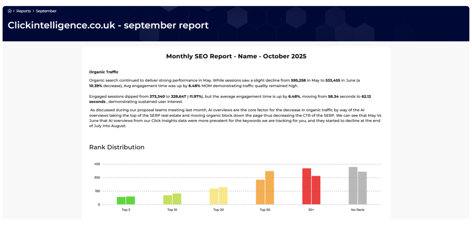Click the Top 3 axis label
This screenshot has height=225, width=472.
(126, 210)
